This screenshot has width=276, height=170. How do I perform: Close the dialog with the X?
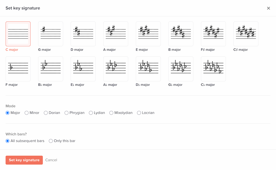point(268,8)
